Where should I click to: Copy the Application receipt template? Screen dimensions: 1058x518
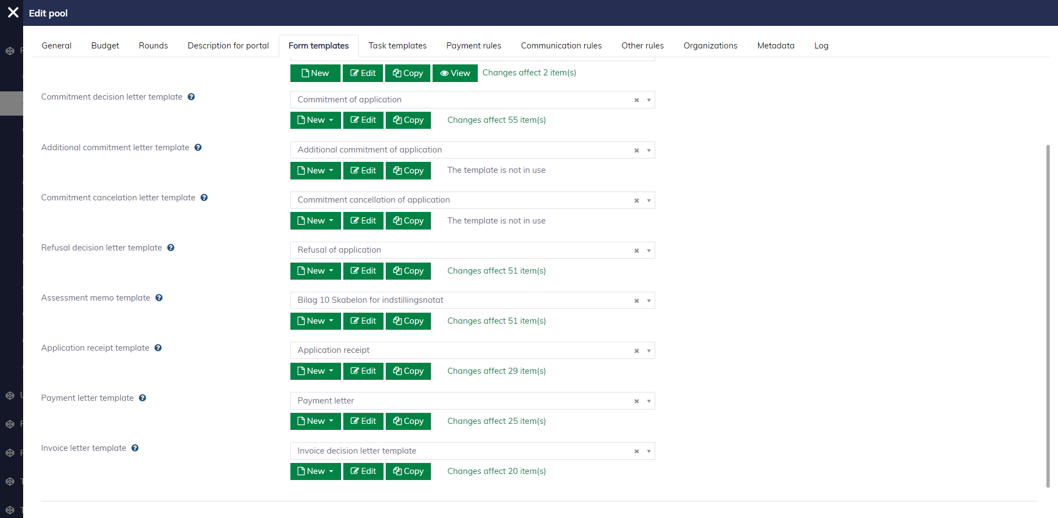408,371
